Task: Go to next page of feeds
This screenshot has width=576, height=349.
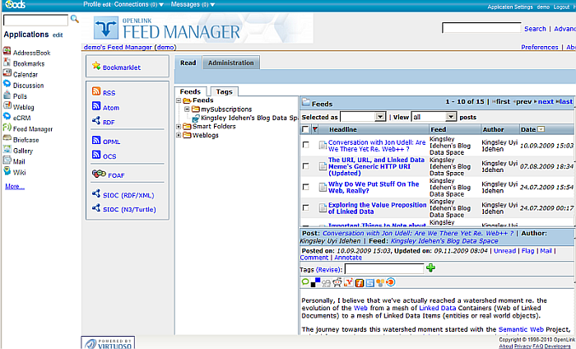Action: pos(546,102)
